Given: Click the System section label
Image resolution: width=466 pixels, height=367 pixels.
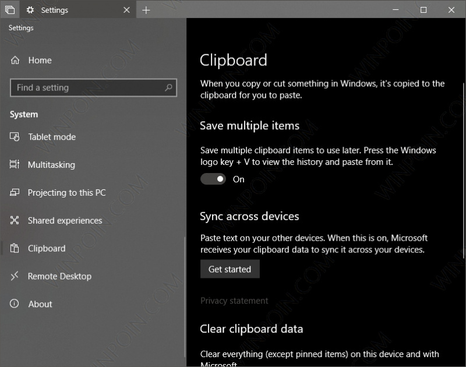Looking at the screenshot, I should [24, 114].
